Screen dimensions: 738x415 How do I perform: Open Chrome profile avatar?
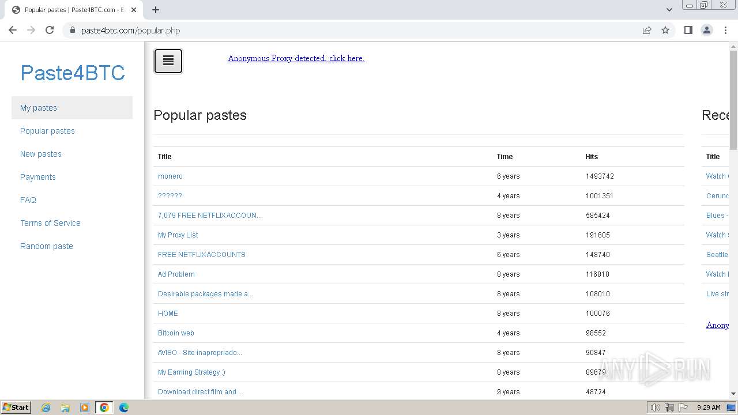707,30
